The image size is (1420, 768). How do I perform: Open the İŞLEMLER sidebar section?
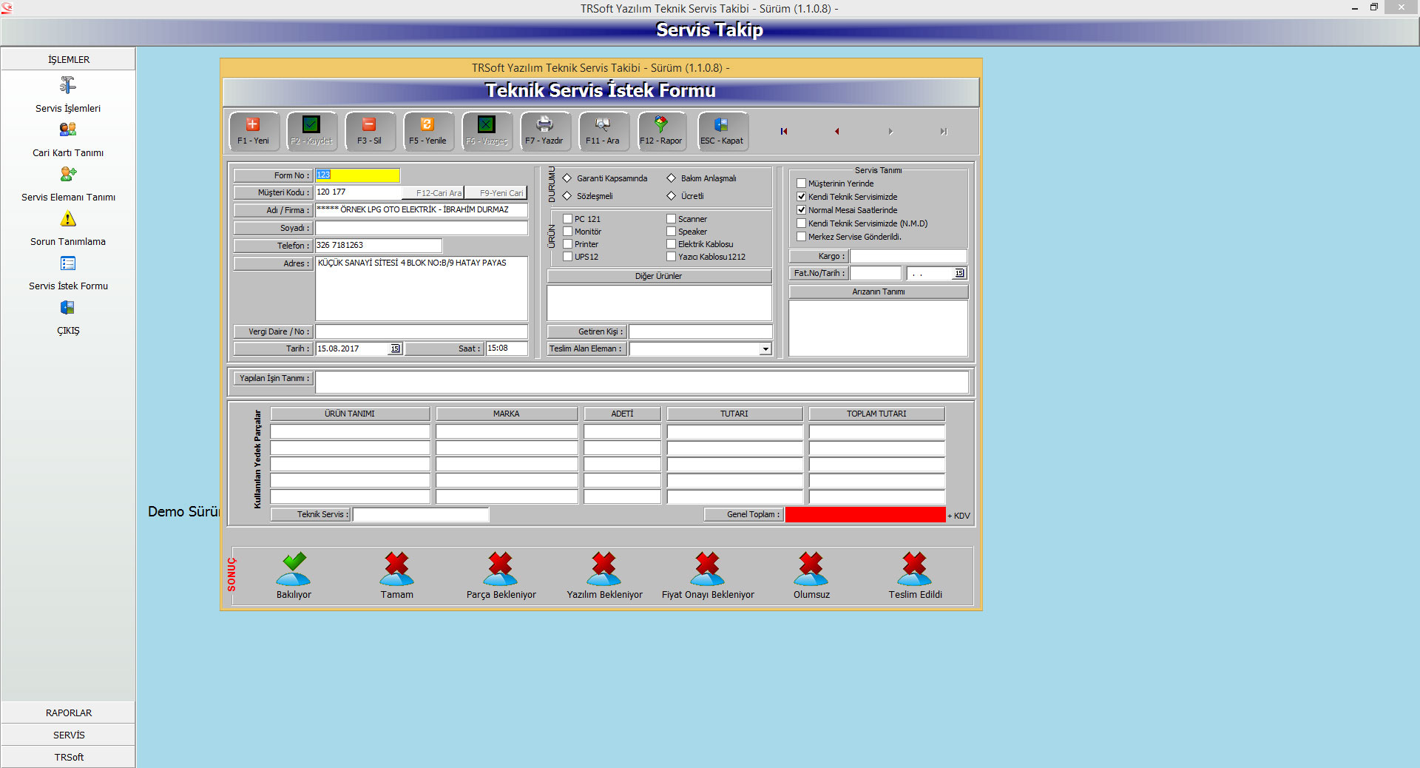click(68, 59)
